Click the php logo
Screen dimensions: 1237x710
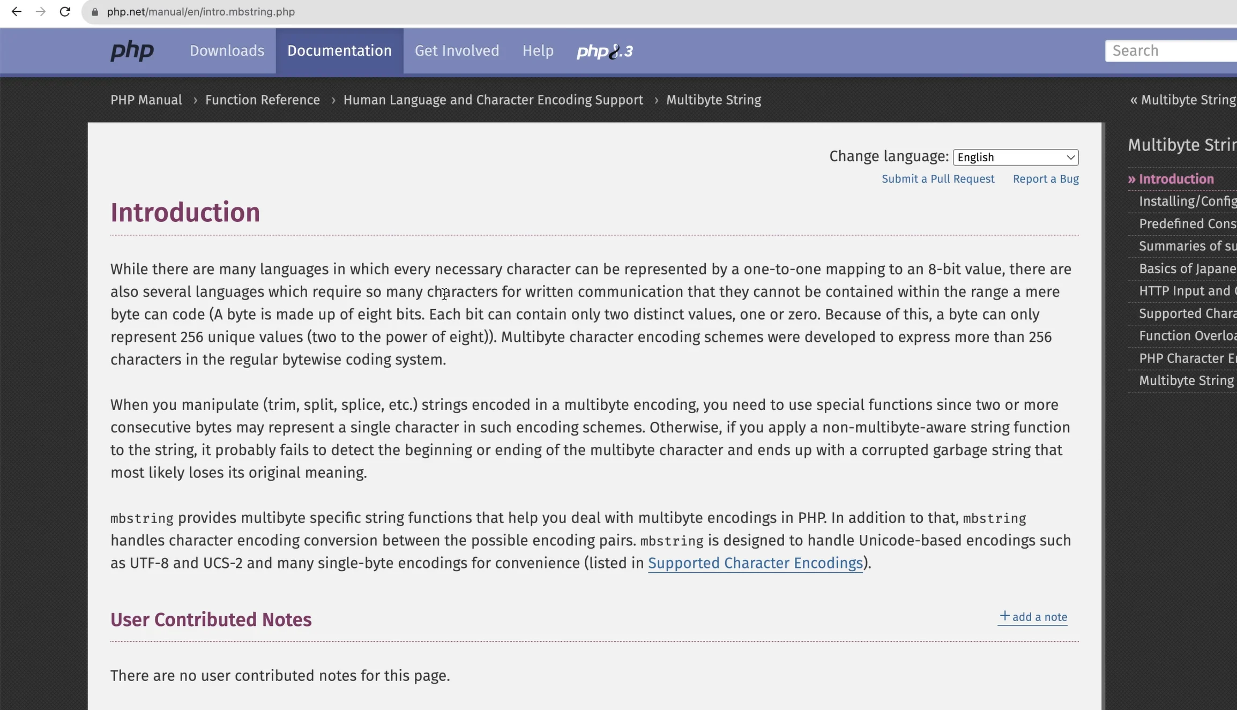(x=132, y=51)
